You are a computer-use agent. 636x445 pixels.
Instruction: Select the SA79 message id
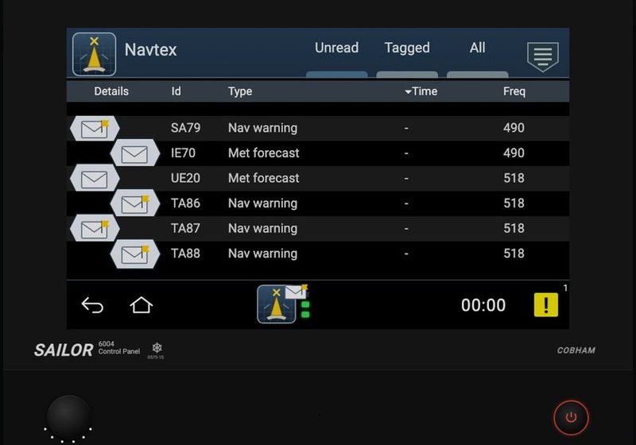[x=185, y=128]
